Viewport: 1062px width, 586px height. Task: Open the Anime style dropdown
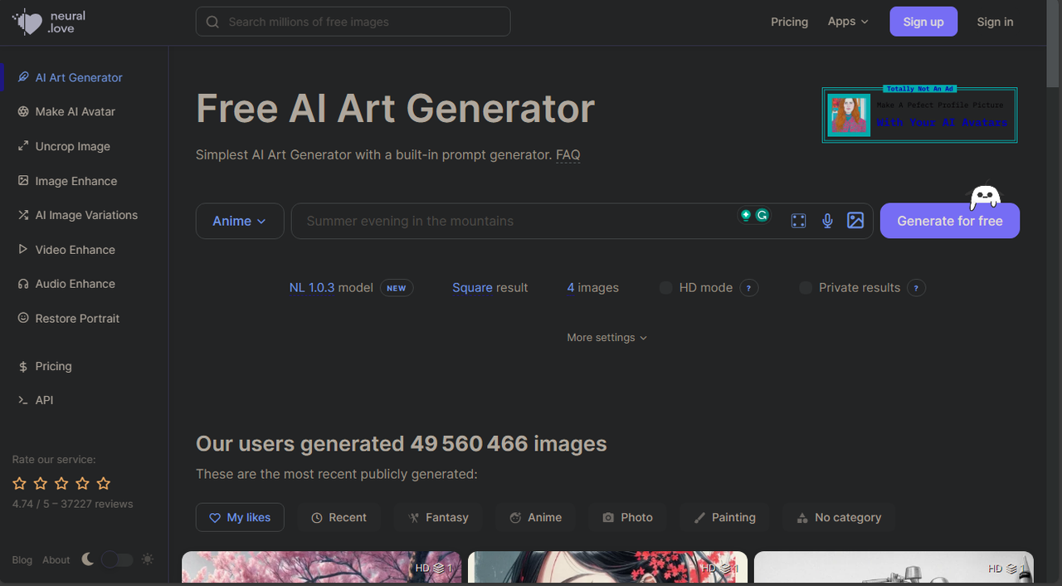(x=240, y=221)
